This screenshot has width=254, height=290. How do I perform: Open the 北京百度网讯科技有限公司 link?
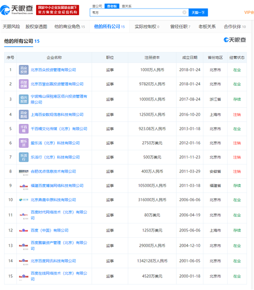point(53,261)
